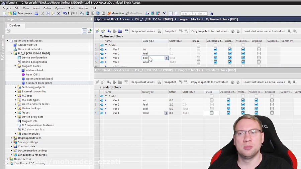Click the Devices & networks icon
Viewport: 301px width, 169px height.
[x=15, y=49]
